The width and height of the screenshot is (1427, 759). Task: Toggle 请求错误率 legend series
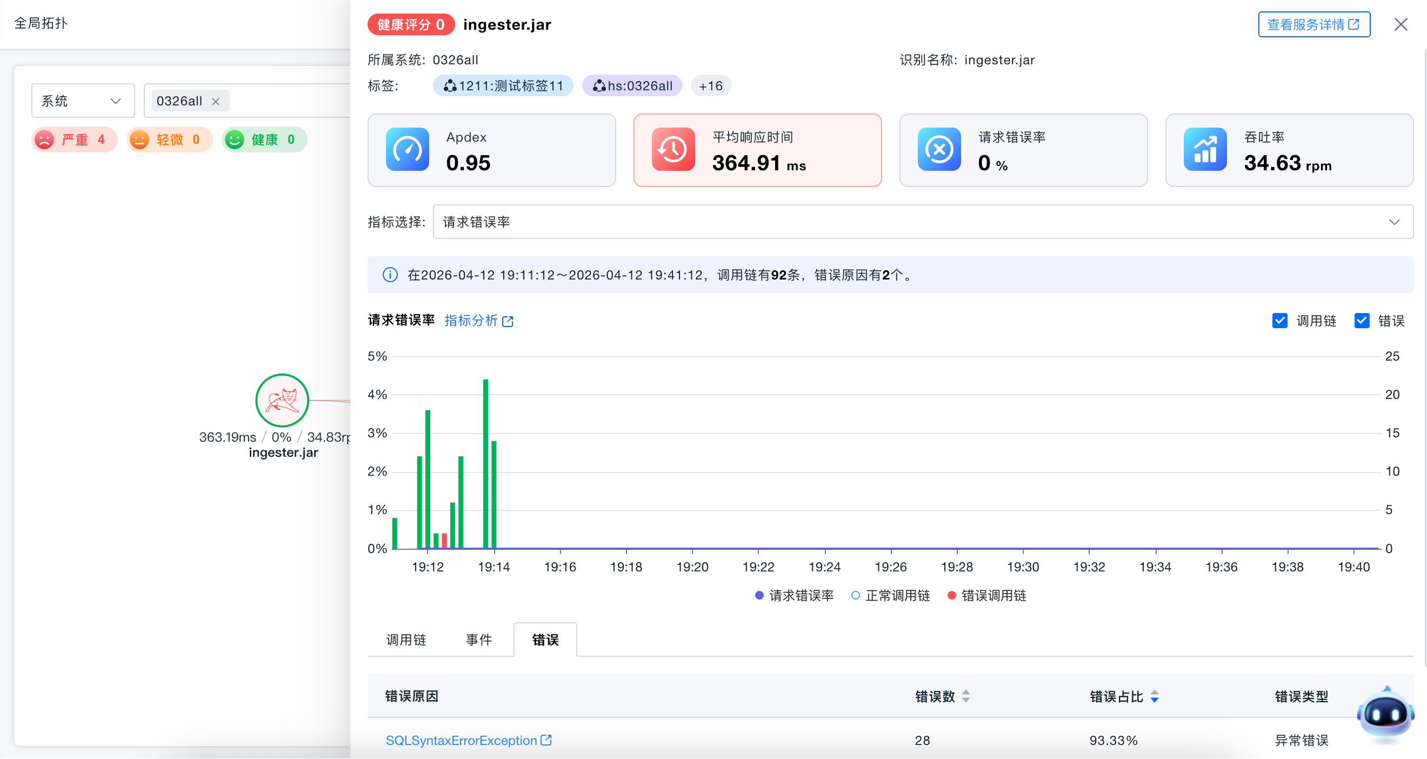[x=795, y=596]
